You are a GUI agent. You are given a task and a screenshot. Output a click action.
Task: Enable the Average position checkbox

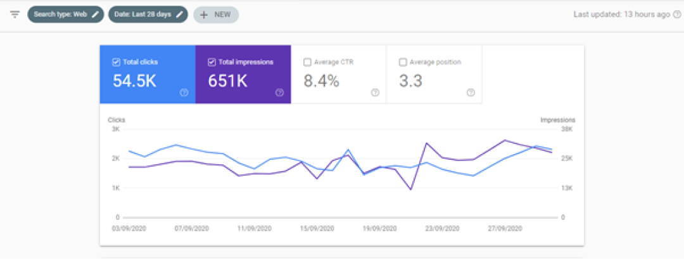point(403,62)
